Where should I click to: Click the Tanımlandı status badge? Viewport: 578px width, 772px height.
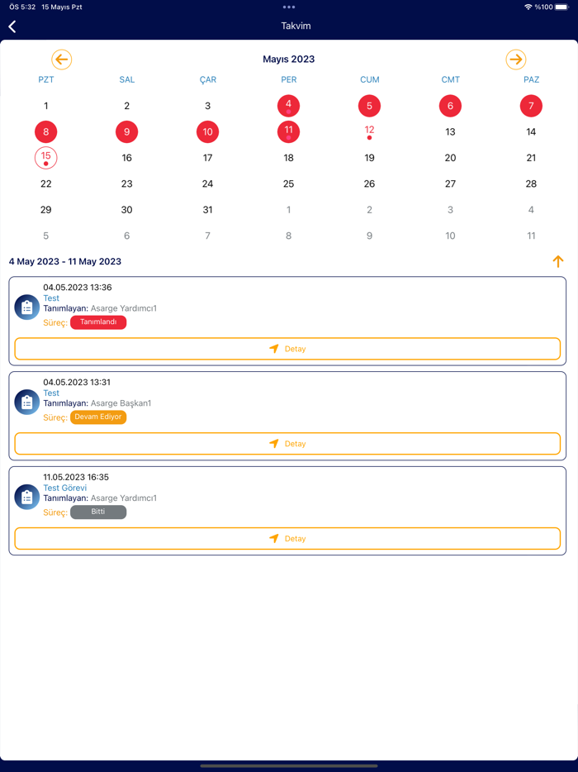click(98, 322)
